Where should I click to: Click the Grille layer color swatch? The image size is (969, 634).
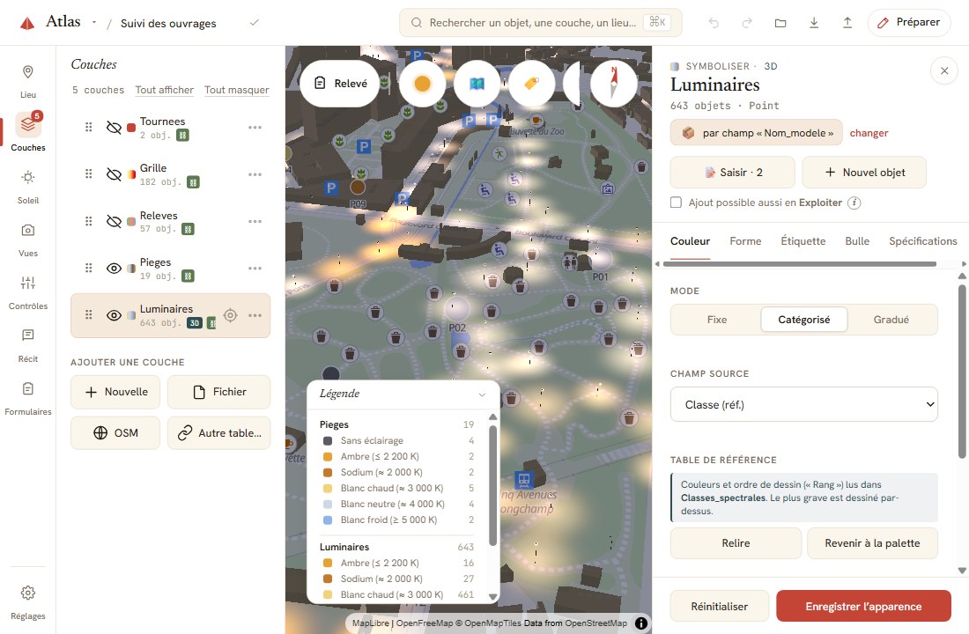(x=131, y=174)
